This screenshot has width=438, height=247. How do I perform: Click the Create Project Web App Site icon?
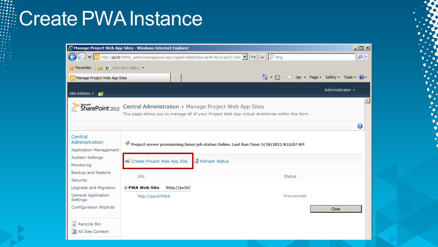[128, 161]
